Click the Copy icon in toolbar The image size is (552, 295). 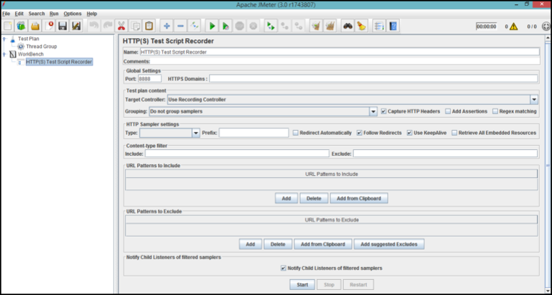tap(135, 26)
